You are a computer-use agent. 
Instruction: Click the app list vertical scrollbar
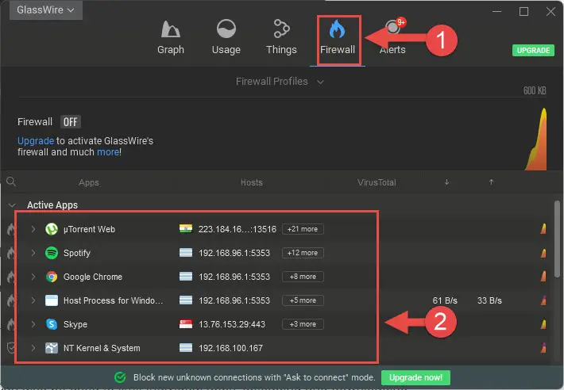[x=557, y=239]
